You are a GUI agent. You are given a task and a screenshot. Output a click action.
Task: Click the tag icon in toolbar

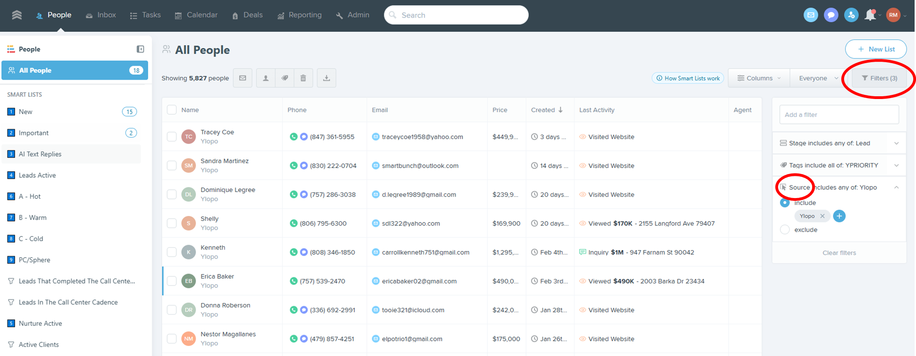(x=285, y=78)
